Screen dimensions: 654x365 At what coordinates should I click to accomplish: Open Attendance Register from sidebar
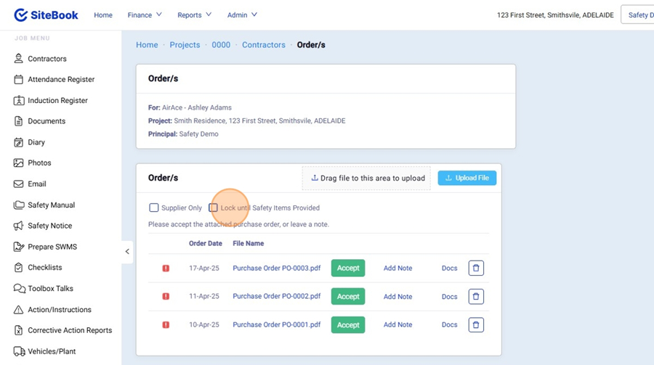click(61, 80)
